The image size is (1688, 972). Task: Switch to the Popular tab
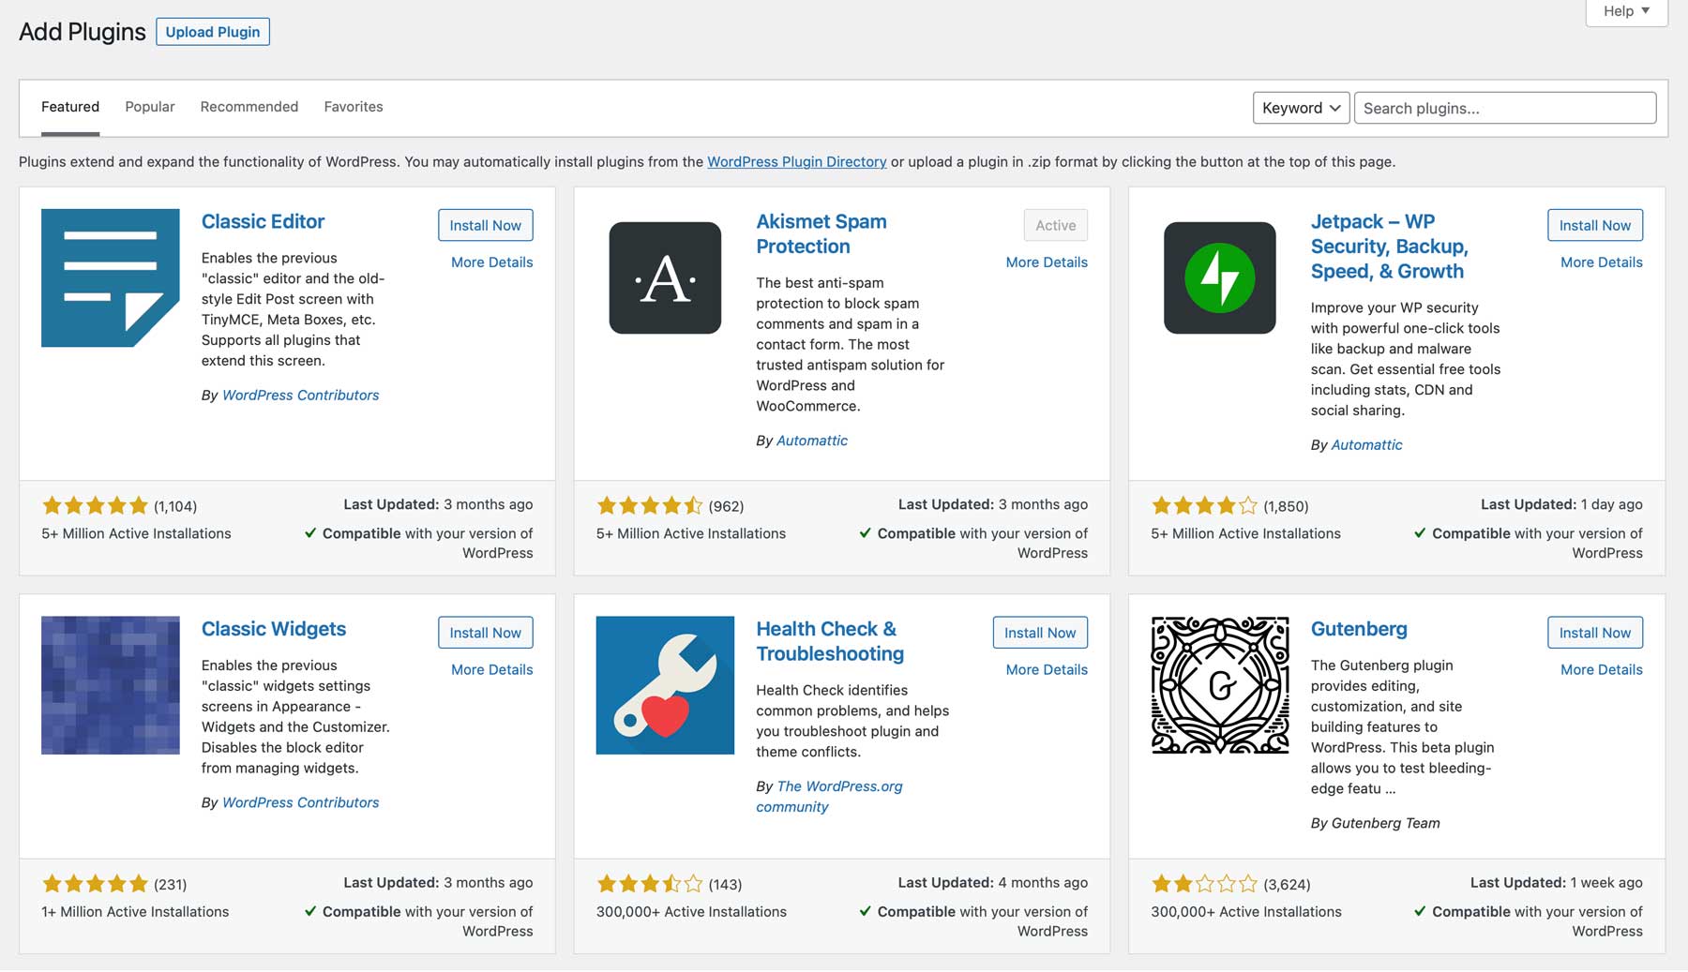click(x=149, y=106)
